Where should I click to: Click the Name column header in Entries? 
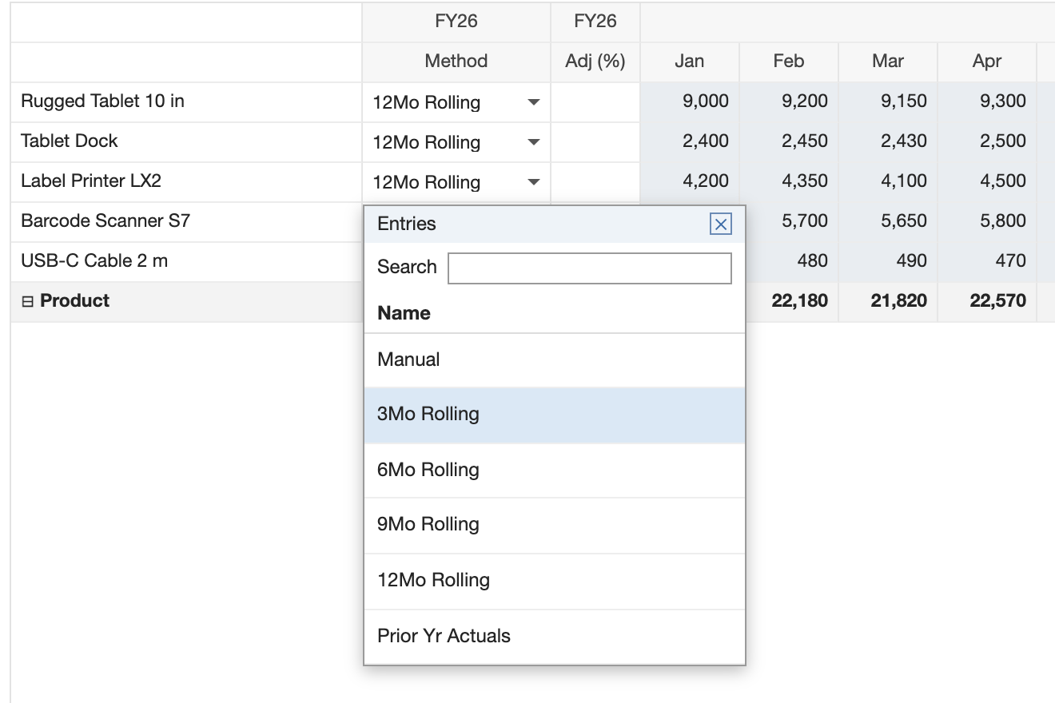pos(404,313)
